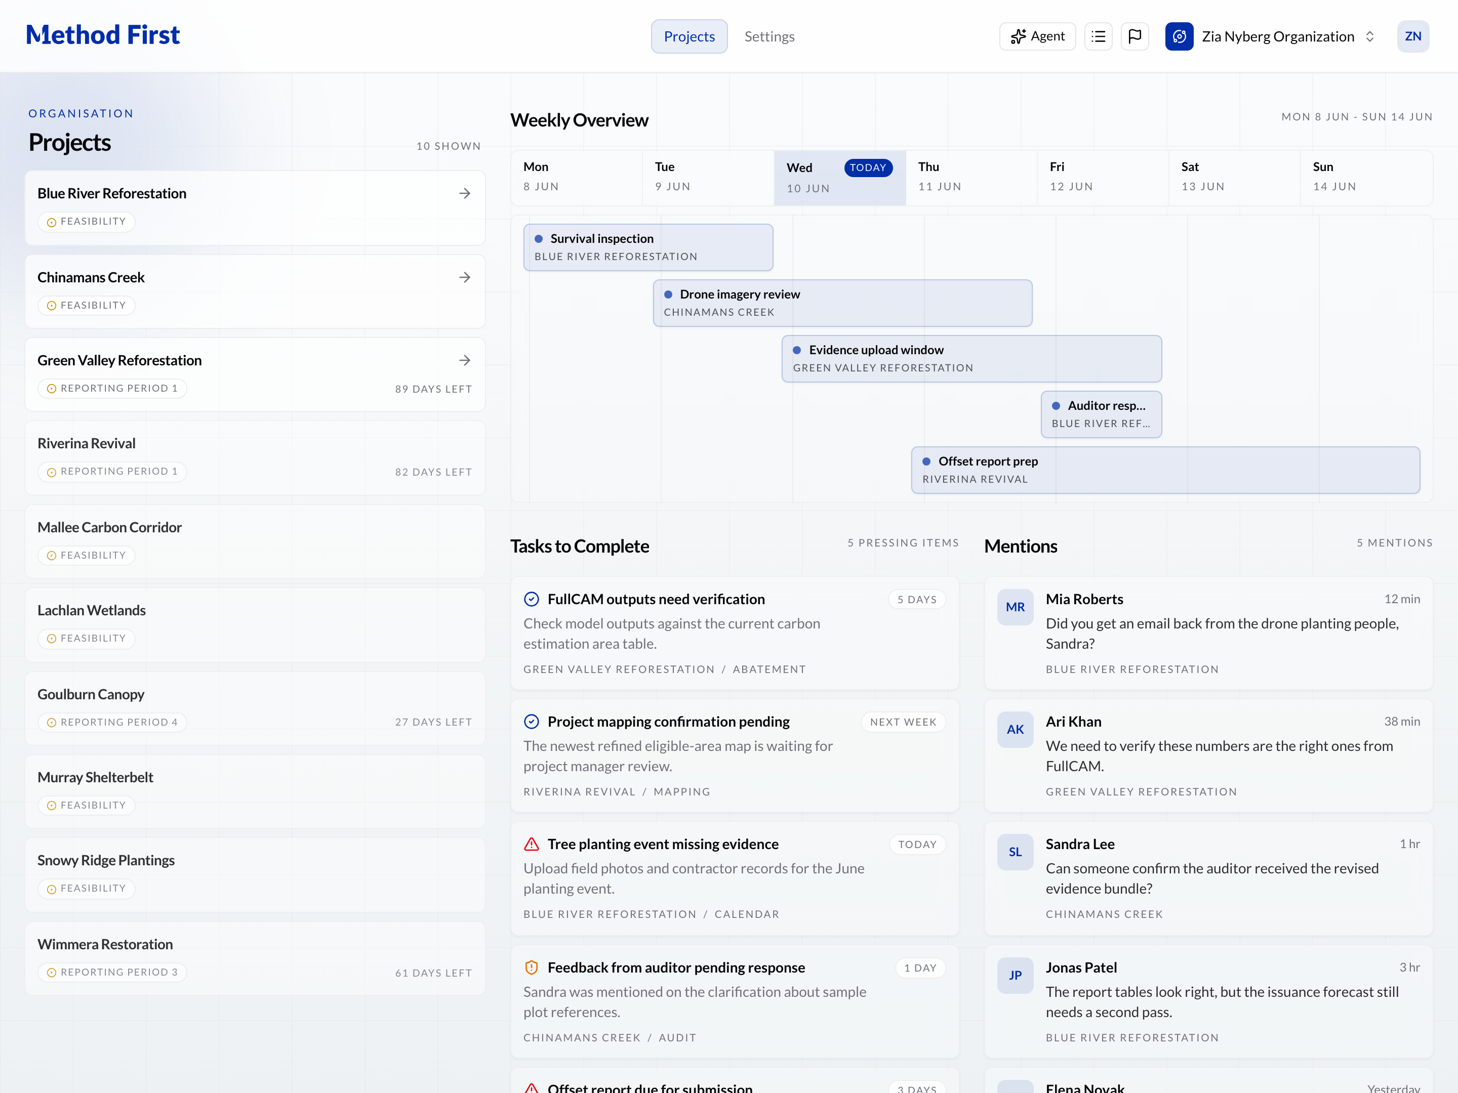Image resolution: width=1458 pixels, height=1093 pixels.
Task: Click 'GREEN VALLEY REFORESTATION / ABATEMENT' task path
Action: coord(664,669)
